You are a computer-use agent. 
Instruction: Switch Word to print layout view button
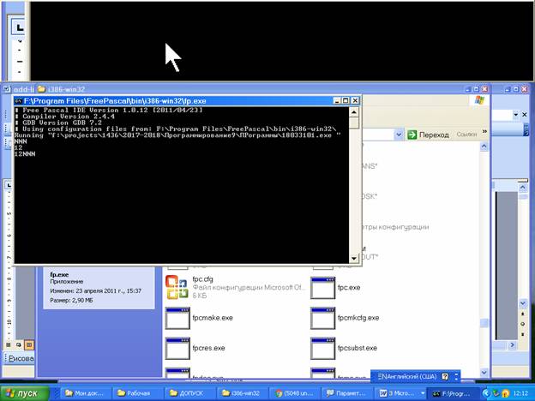(x=29, y=345)
